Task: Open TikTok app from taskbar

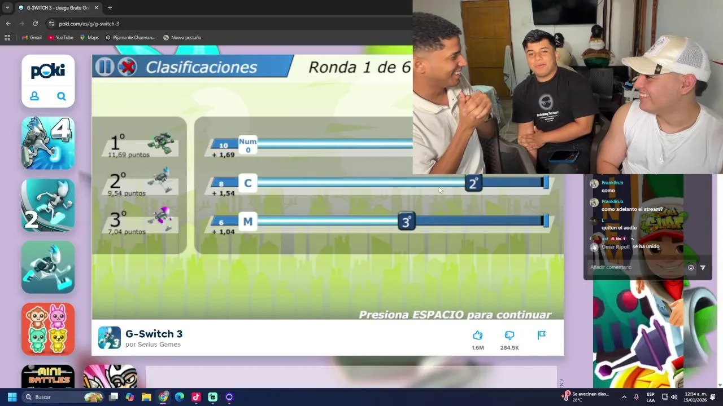Action: (196, 397)
